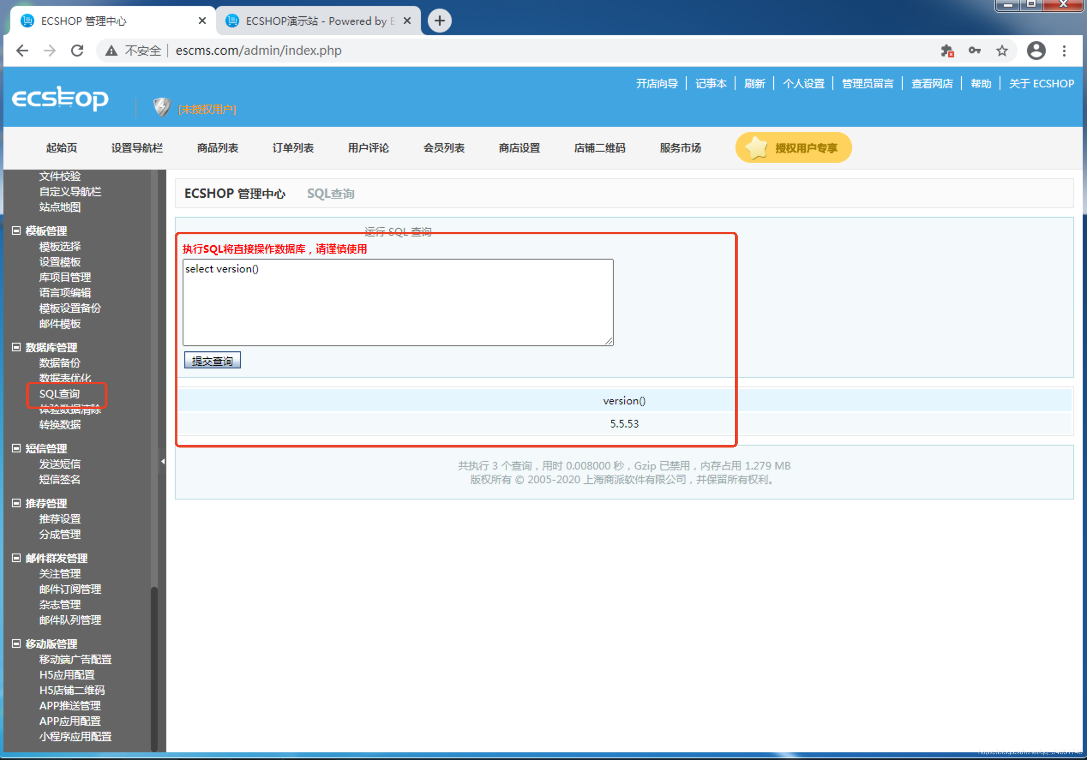The width and height of the screenshot is (1087, 760).
Task: Open saved passwords key icon
Action: click(x=974, y=50)
